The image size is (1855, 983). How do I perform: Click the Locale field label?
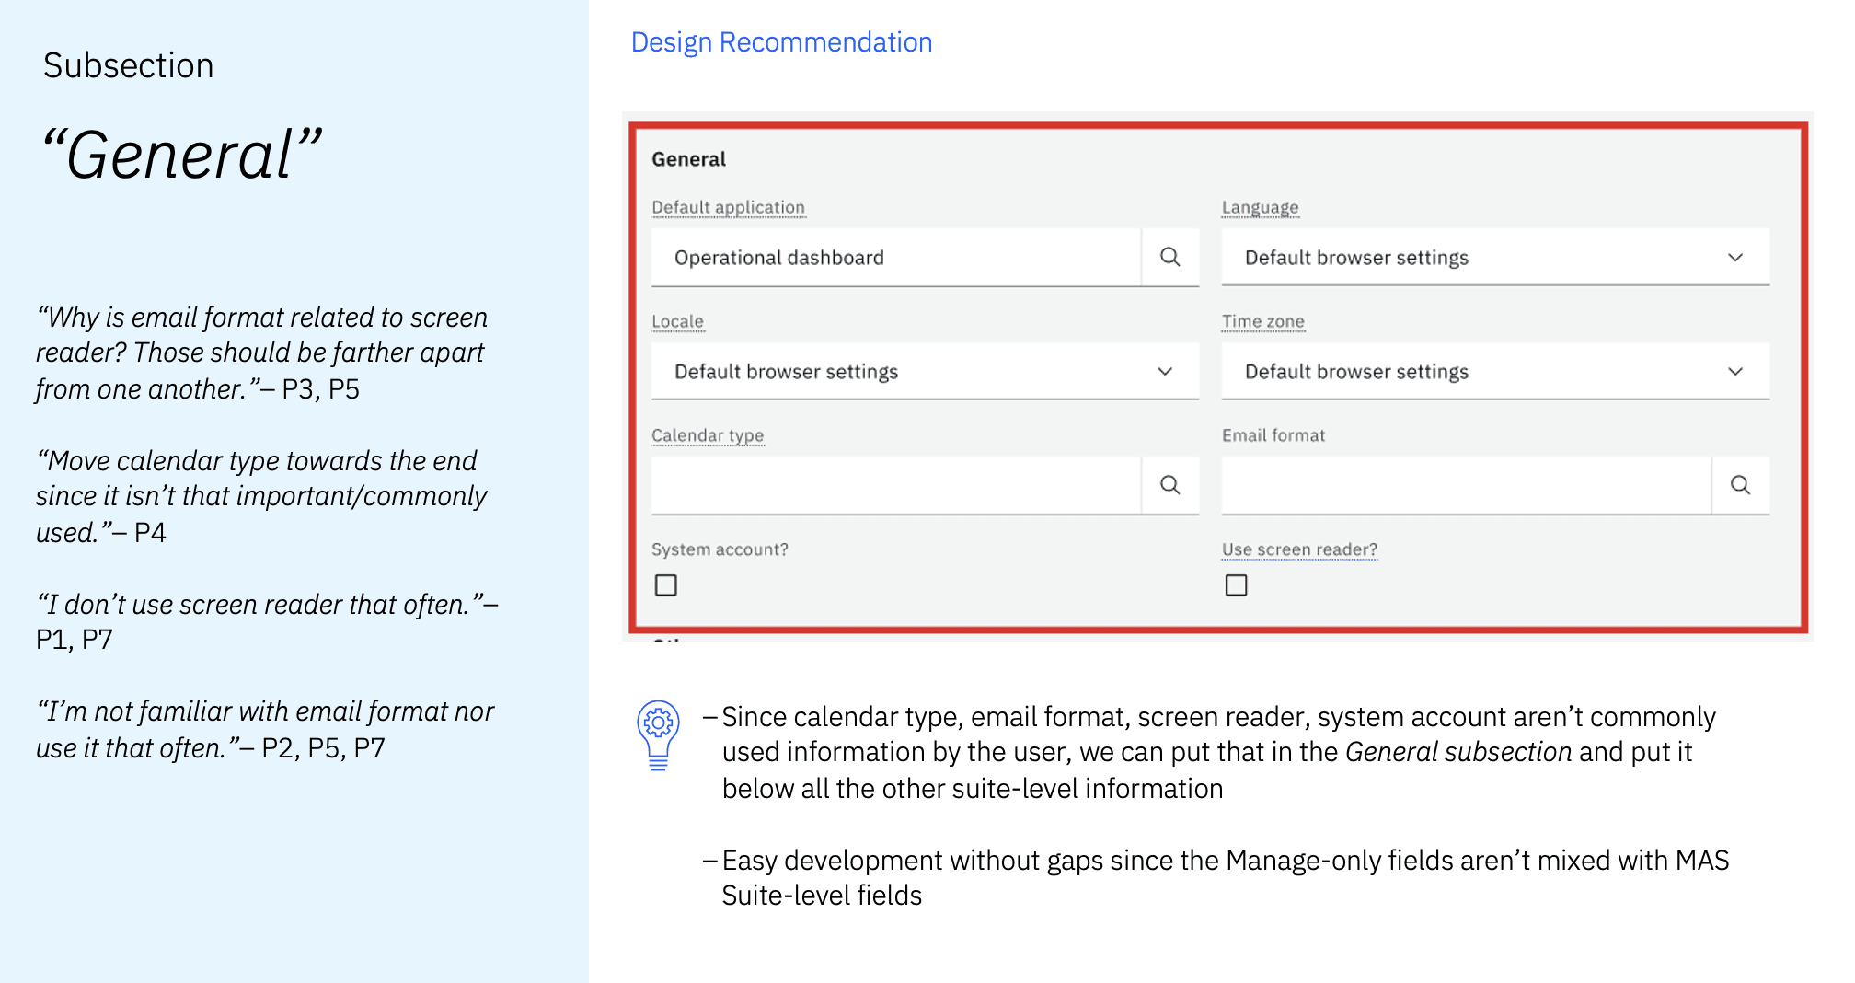coord(677,321)
